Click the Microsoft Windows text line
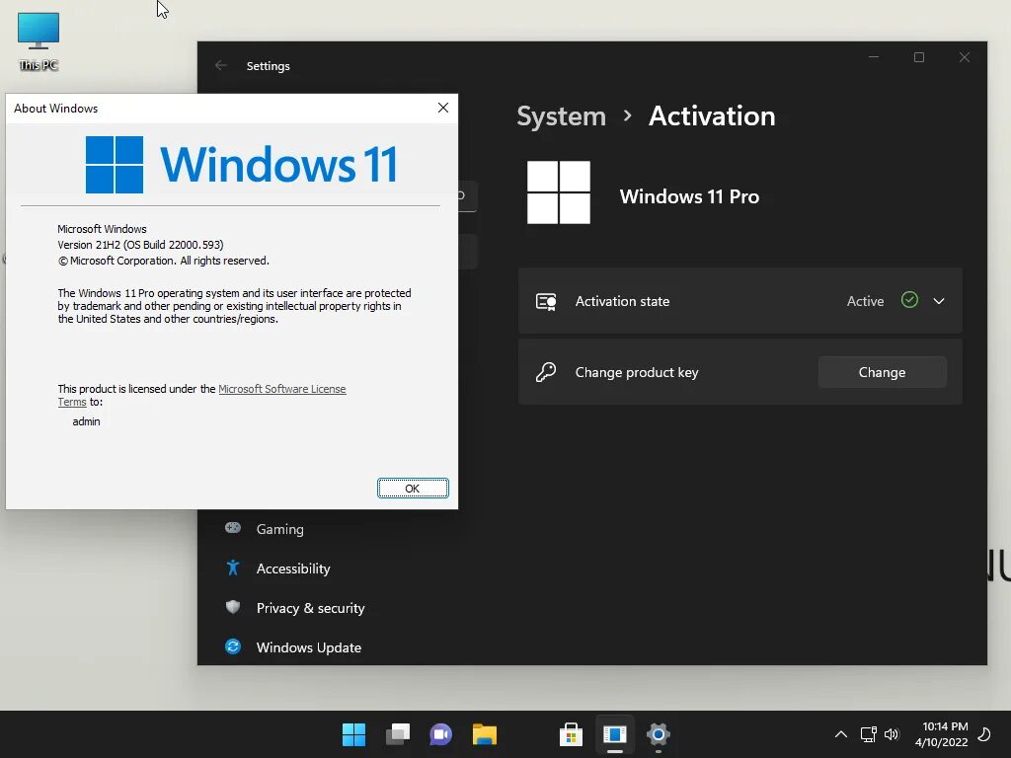 [x=102, y=229]
